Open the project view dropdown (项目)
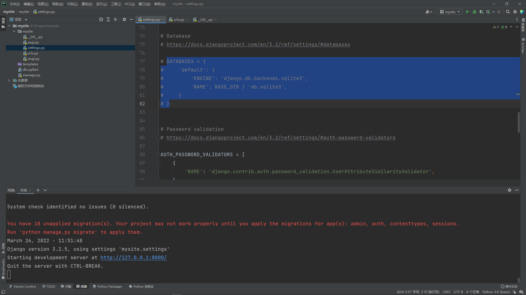 coord(18,19)
